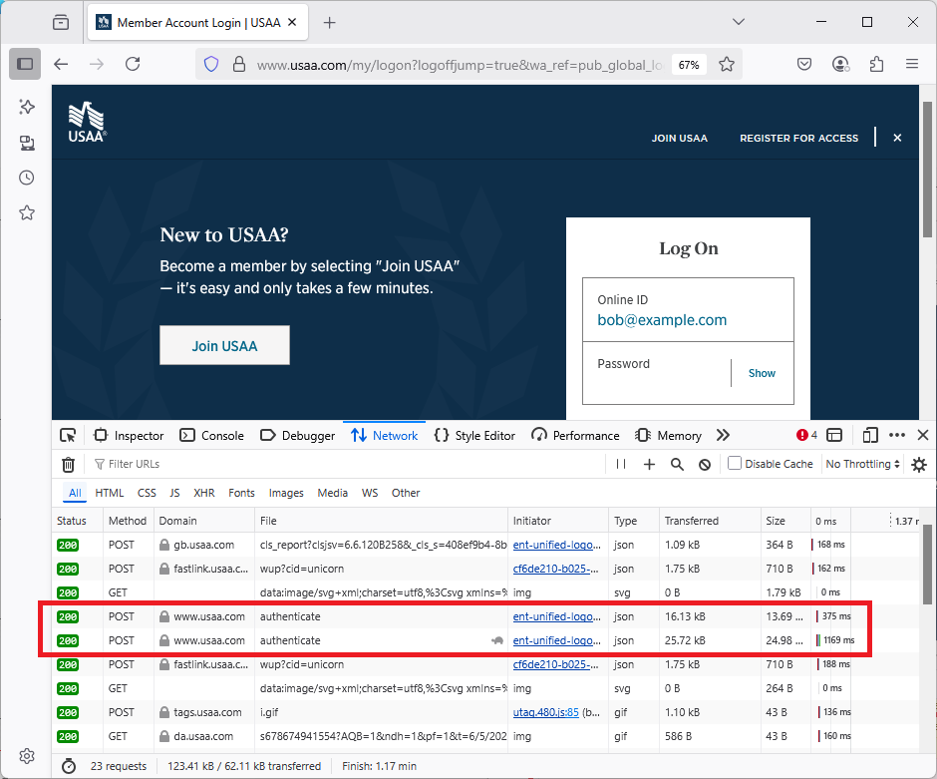Open the No Throttling dropdown
This screenshot has width=937, height=779.
pos(862,464)
